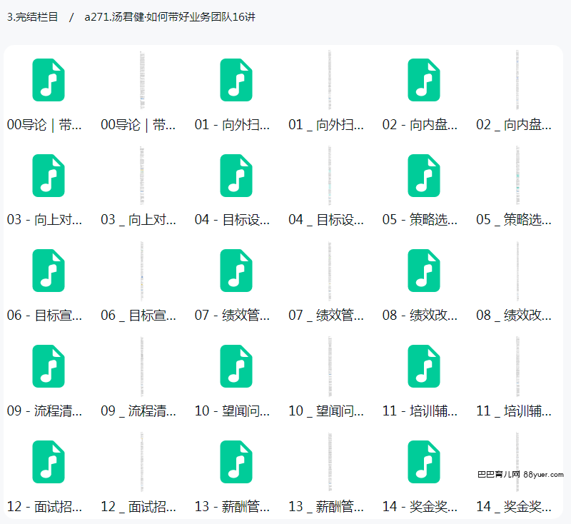Open document thumbnail for '12 _ 面试招...'

142,462
